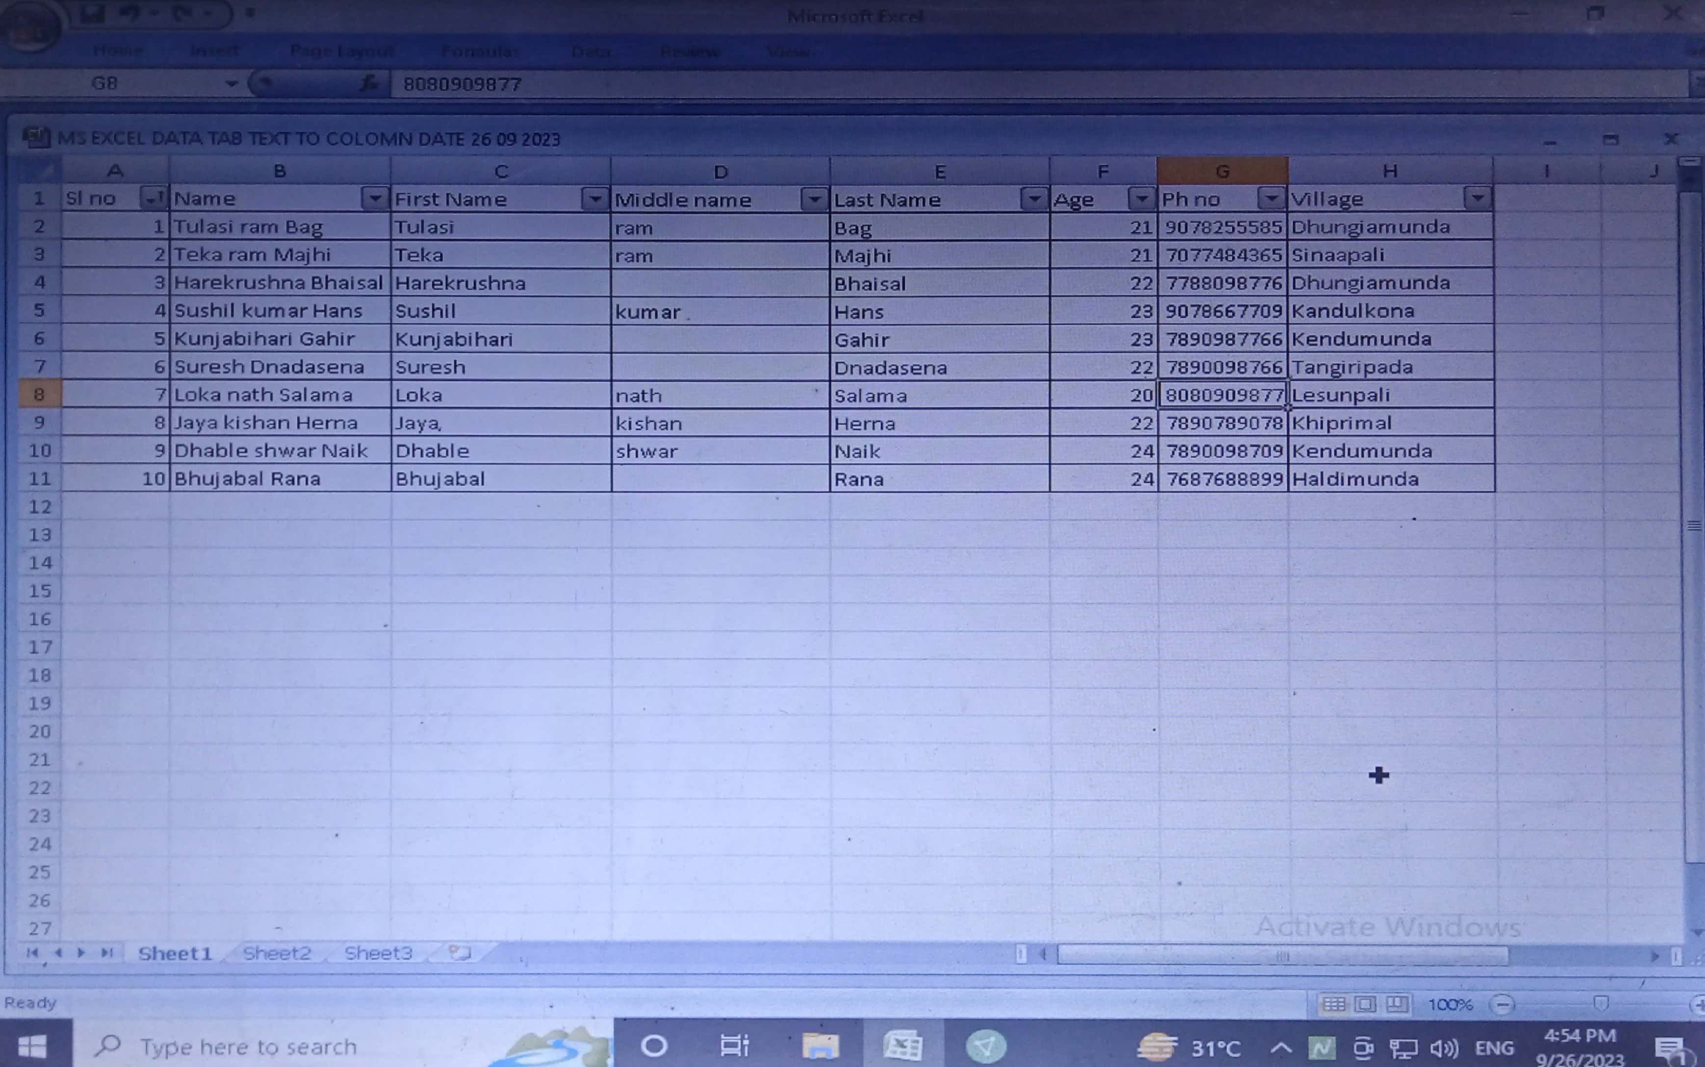The image size is (1705, 1067).
Task: Click the Insert Worksheet tab icon
Action: (x=460, y=953)
